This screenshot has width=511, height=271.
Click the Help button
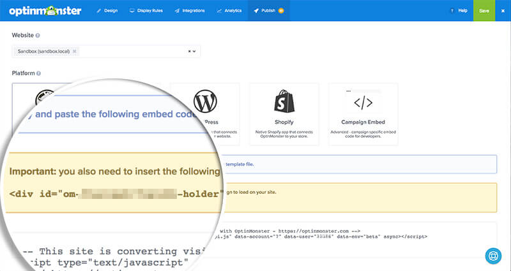pos(459,11)
